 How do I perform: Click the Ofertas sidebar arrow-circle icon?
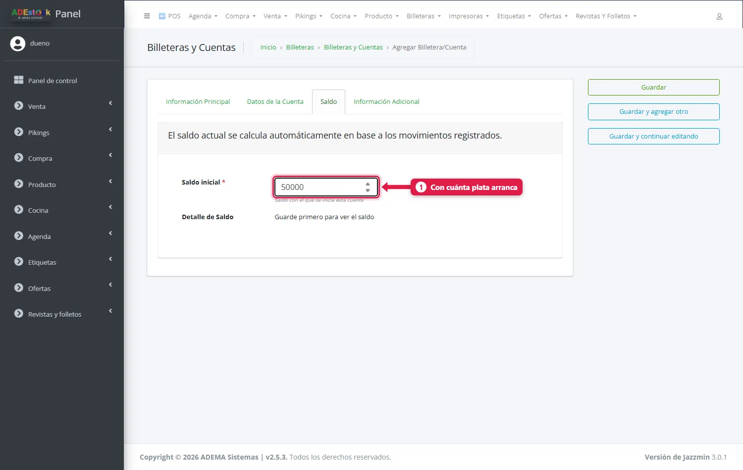coord(19,288)
